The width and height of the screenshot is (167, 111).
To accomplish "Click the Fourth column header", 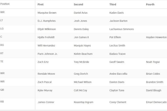I will tap(150, 5).
